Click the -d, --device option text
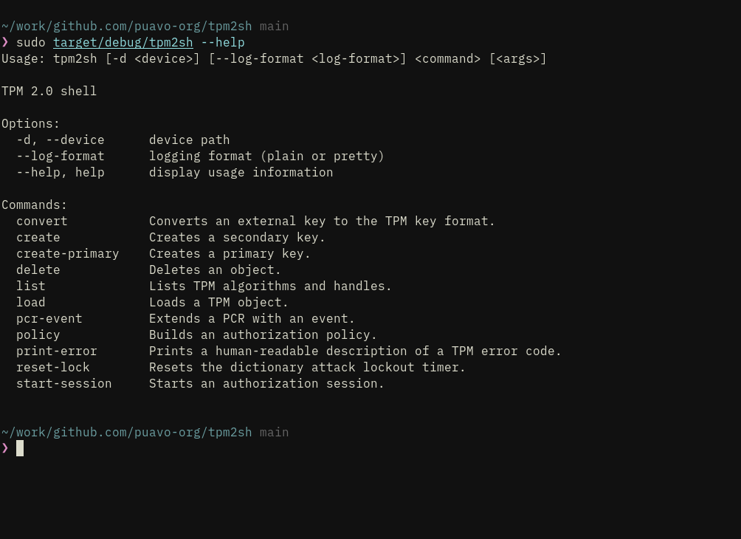741x539 pixels. click(x=60, y=140)
